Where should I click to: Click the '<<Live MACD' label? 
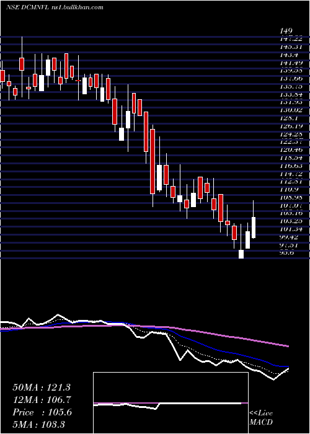click(261, 417)
